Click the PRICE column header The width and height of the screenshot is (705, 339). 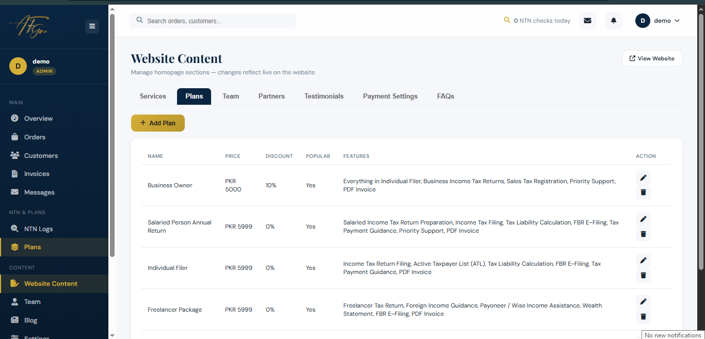[233, 156]
